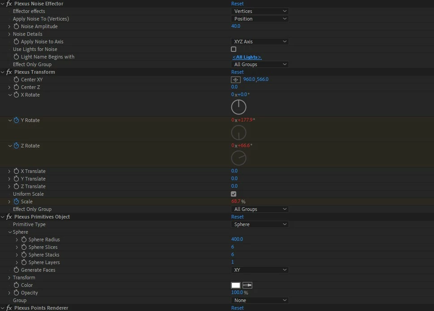The width and height of the screenshot is (434, 311).
Task: Click the Y Rotate angle dial
Action: 238,133
